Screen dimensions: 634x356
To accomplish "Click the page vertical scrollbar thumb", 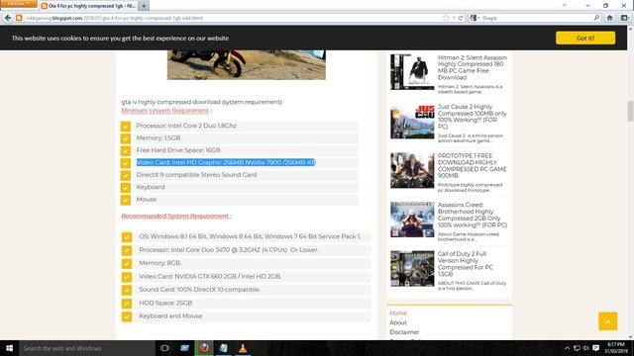I will 630,111.
